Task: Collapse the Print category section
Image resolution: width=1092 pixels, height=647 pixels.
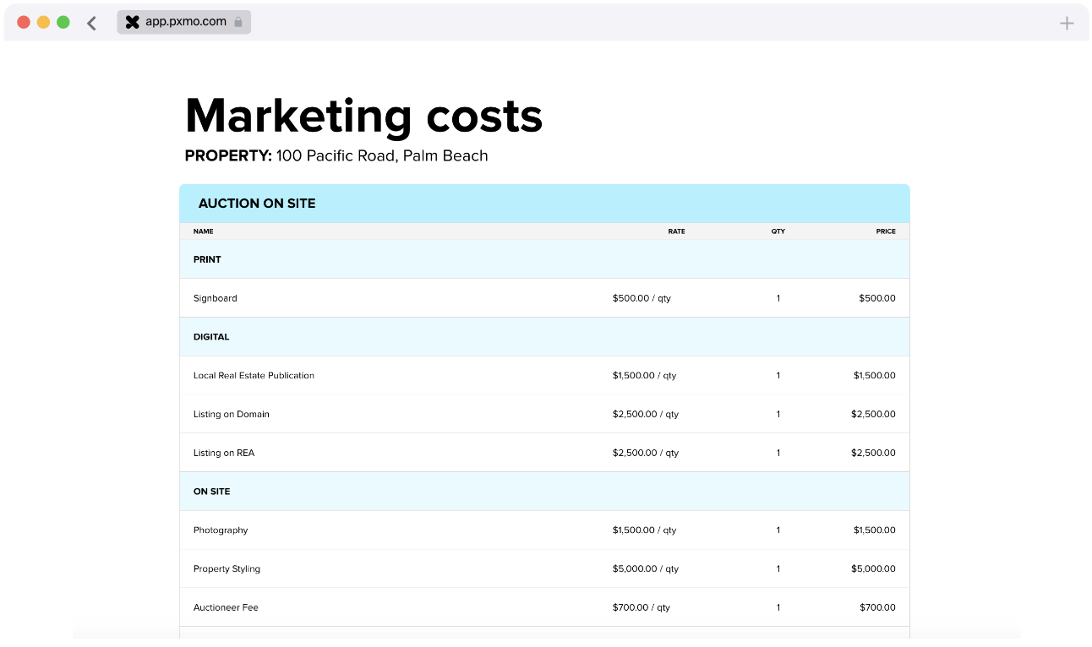Action: point(207,259)
